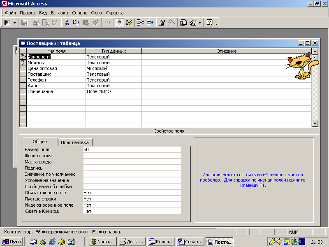Run the Spelling check icon
329x247 pixels.
click(55, 23)
